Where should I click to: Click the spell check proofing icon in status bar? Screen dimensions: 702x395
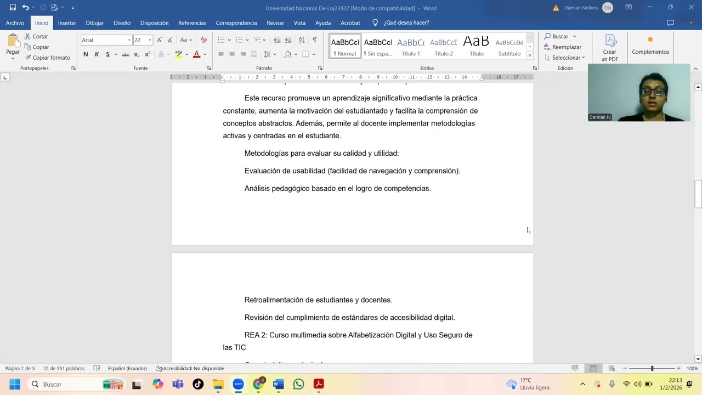[97, 369]
